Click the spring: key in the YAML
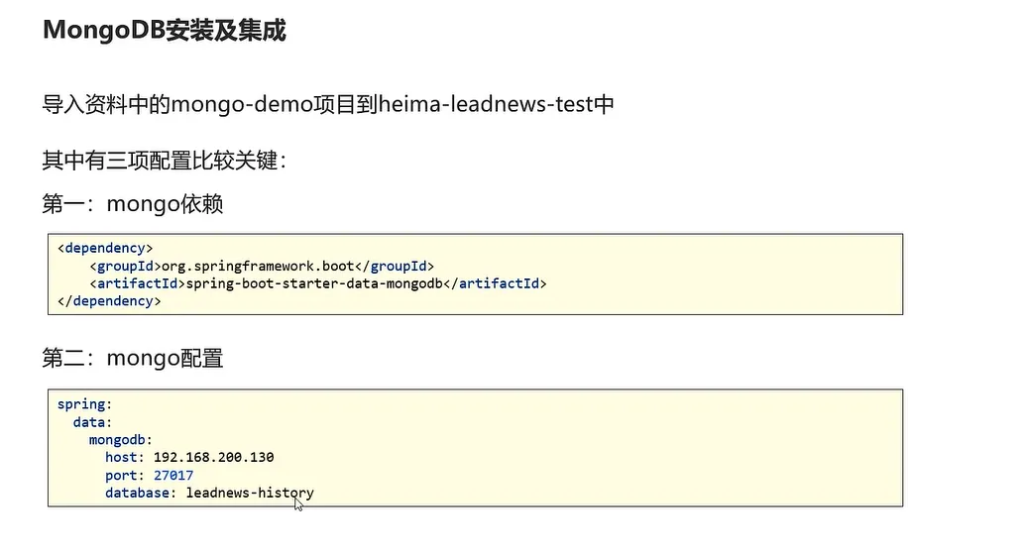Image resolution: width=1029 pixels, height=554 pixels. click(x=84, y=404)
